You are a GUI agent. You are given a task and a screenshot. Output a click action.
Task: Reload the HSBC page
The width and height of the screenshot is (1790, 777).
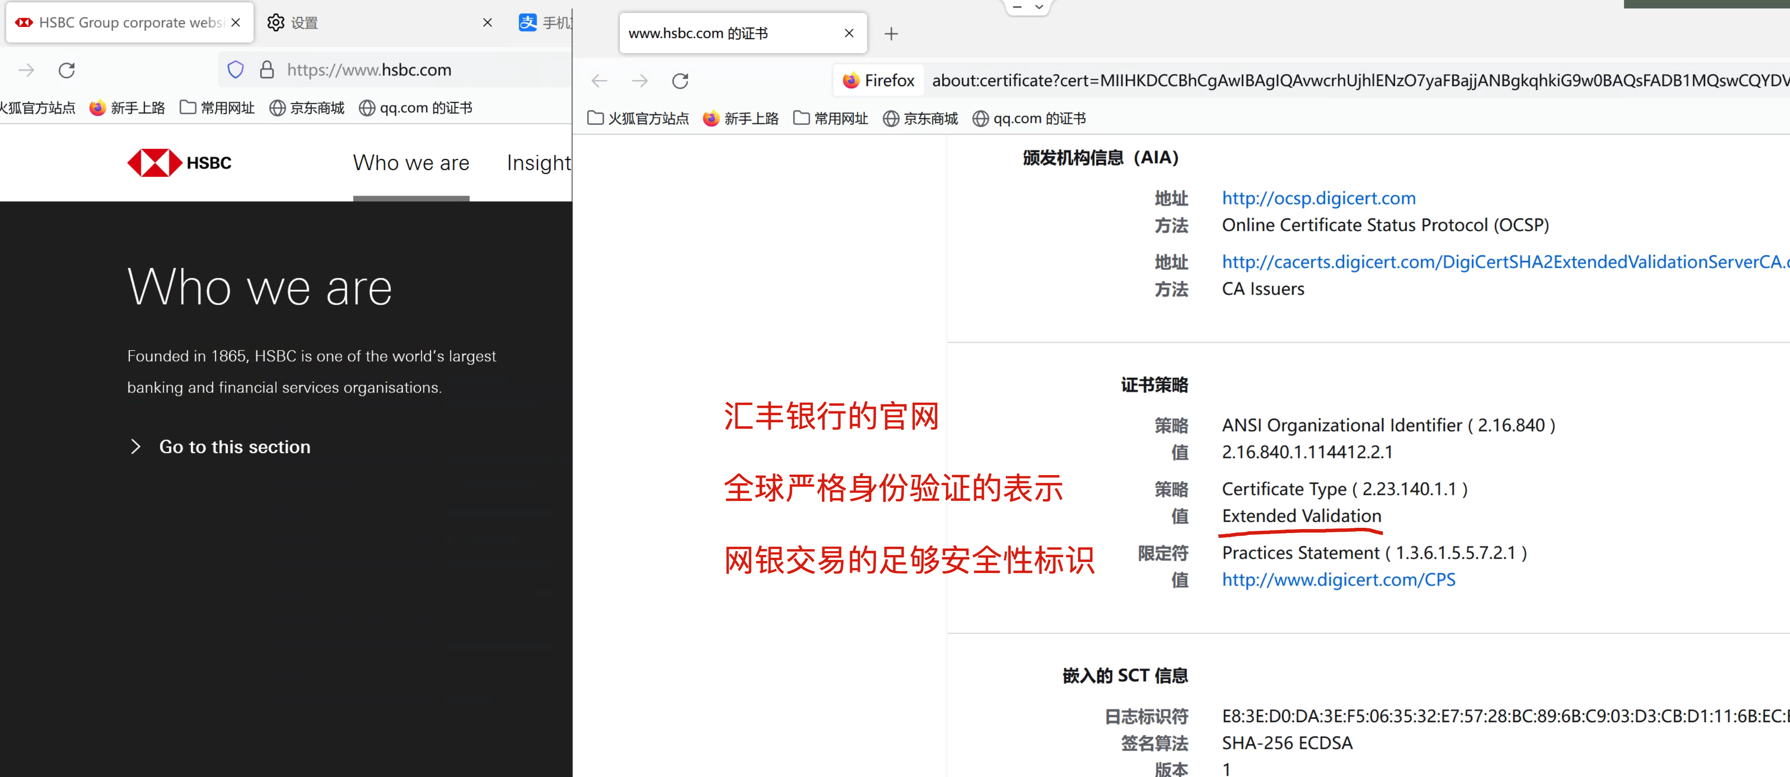pos(67,70)
